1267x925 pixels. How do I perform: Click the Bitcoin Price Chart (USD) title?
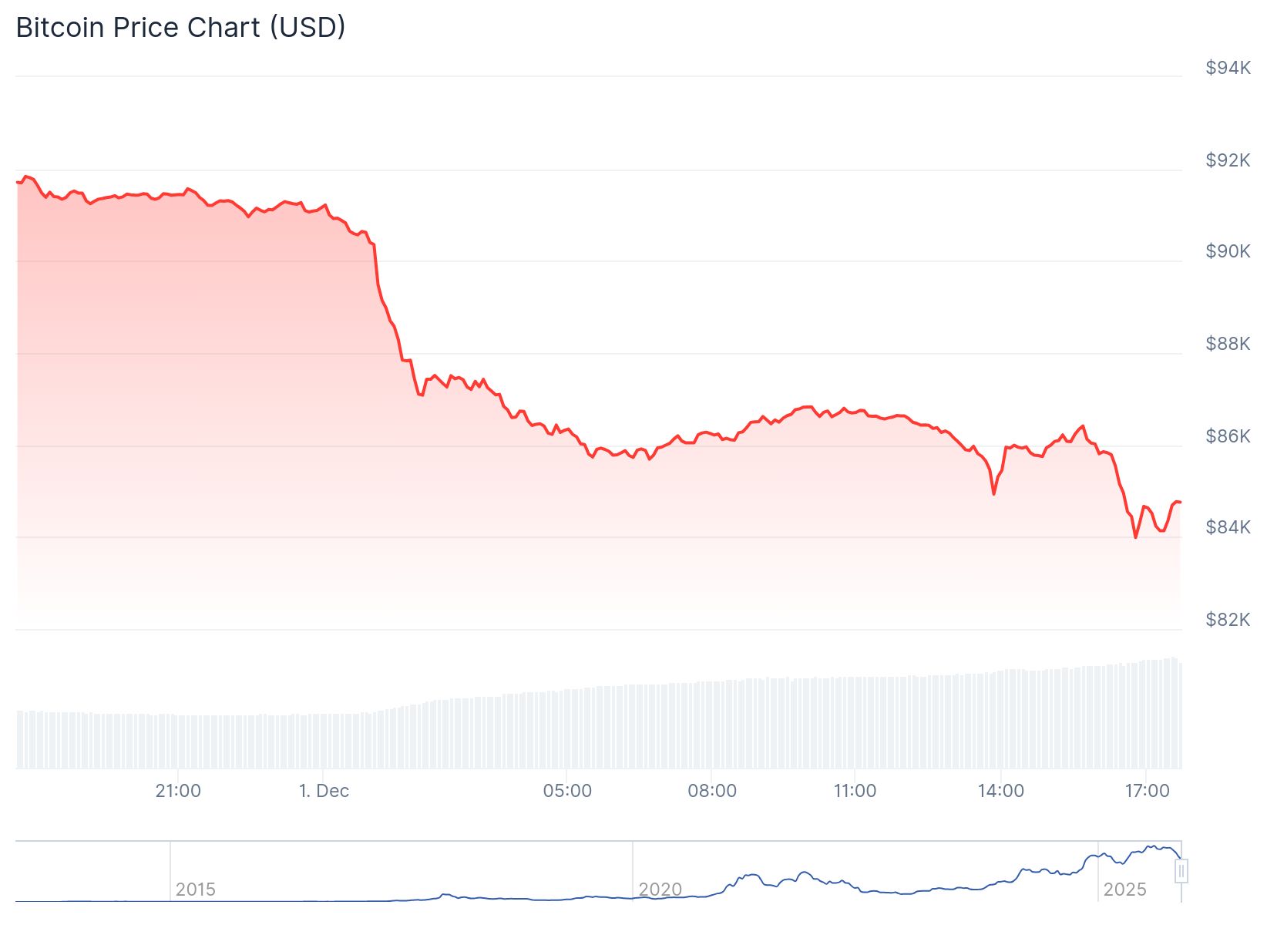(x=180, y=28)
